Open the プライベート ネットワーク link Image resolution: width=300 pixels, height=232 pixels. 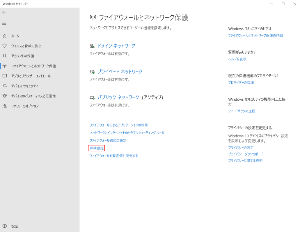click(x=120, y=72)
